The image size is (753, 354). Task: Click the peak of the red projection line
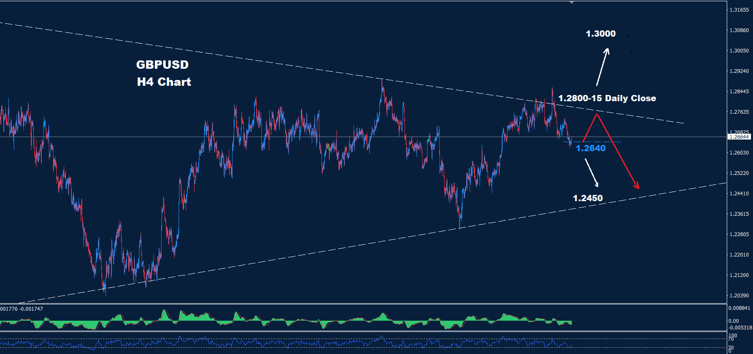click(x=597, y=114)
